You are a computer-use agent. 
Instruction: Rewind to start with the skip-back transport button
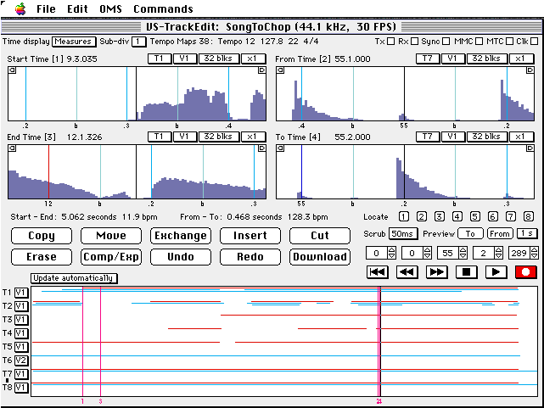pos(377,272)
